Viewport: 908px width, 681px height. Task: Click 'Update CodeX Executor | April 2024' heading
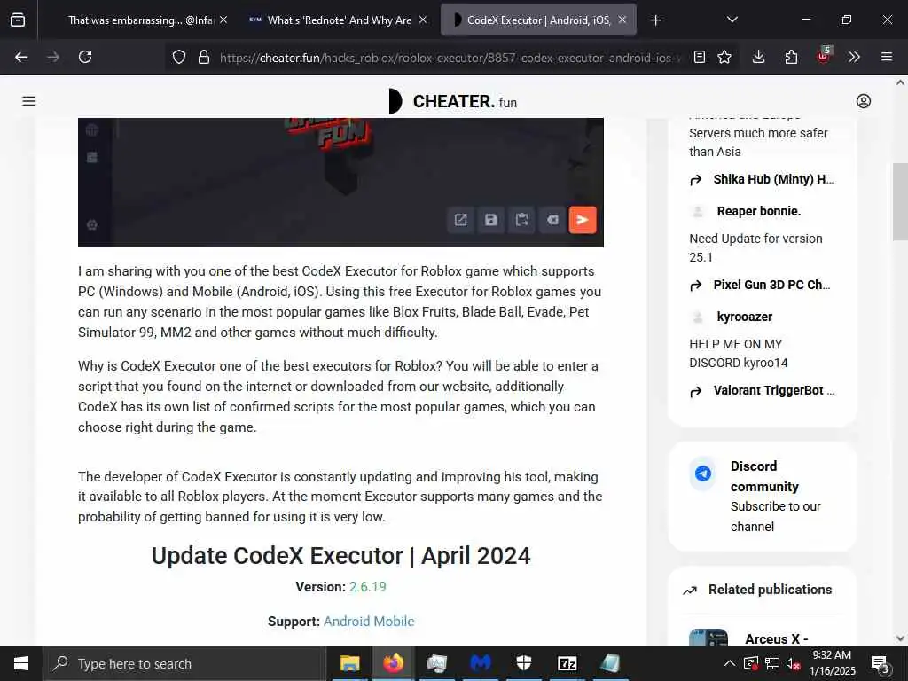point(340,556)
